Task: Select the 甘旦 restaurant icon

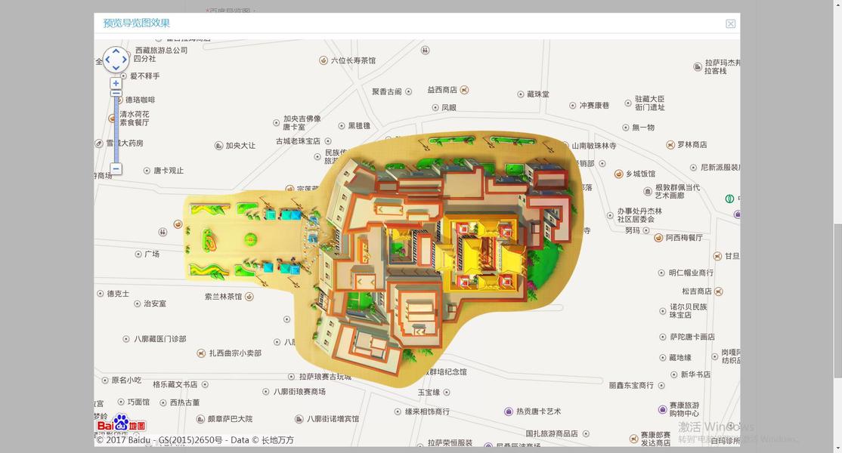Action: [717, 256]
